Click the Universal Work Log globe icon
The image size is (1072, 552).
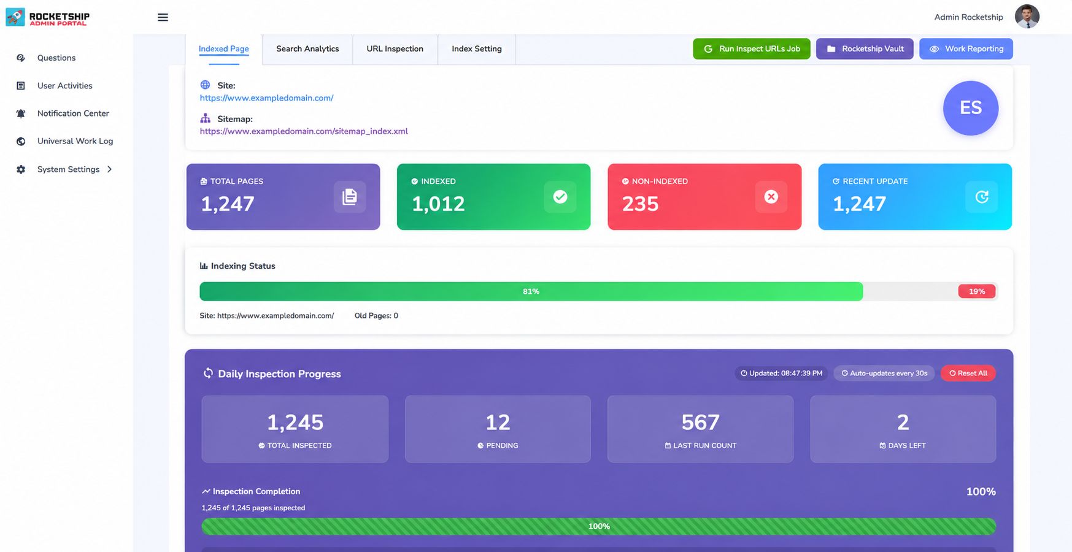[21, 141]
